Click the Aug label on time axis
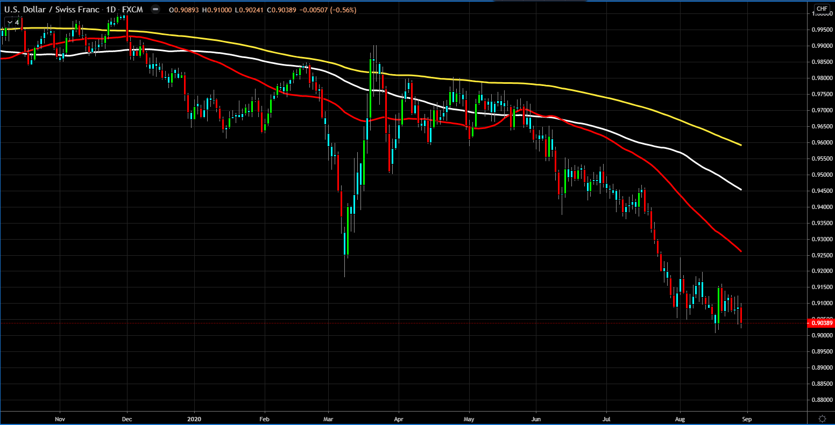 point(680,418)
